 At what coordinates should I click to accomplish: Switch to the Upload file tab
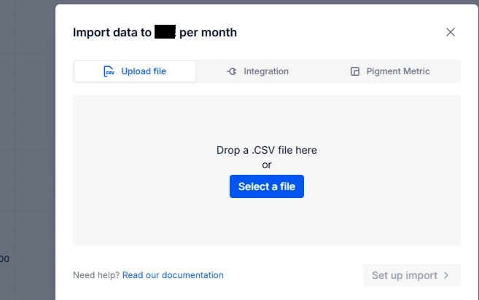point(135,71)
